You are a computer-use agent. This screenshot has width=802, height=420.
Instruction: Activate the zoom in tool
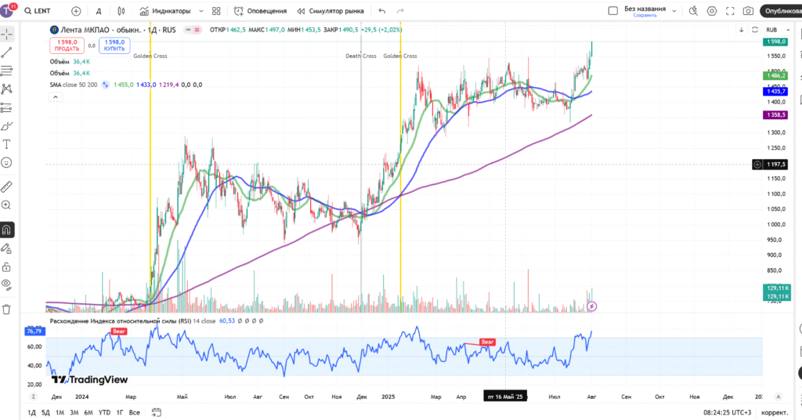point(6,205)
